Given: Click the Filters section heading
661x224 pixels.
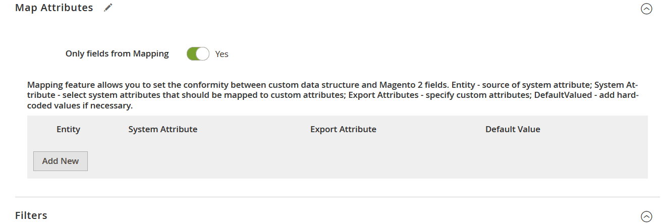Looking at the screenshot, I should (31, 215).
